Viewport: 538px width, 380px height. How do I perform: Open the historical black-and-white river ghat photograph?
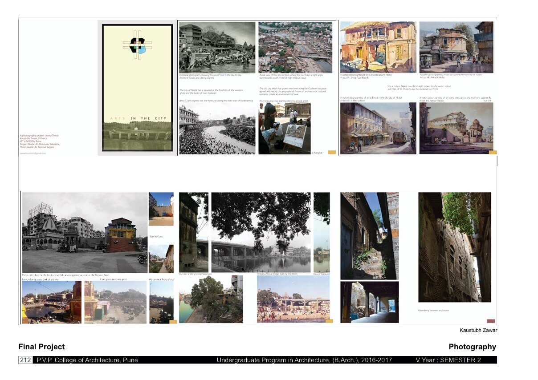click(x=217, y=48)
